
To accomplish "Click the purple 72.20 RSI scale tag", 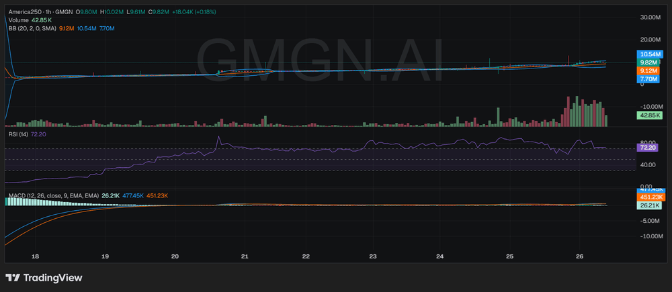I will click(647, 147).
